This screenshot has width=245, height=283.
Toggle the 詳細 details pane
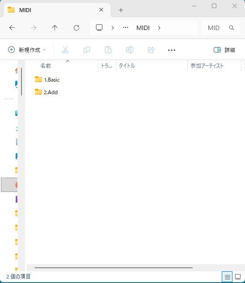click(x=224, y=50)
